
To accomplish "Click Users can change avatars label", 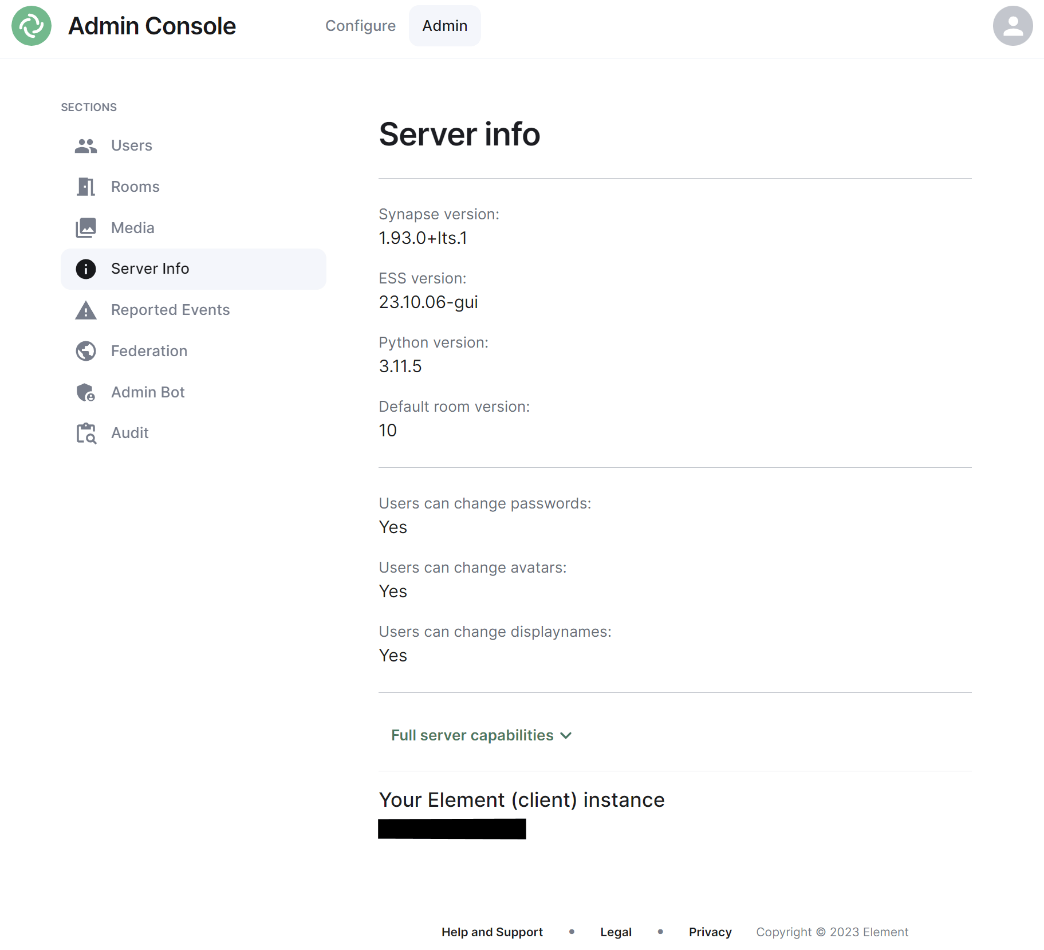I will [x=472, y=567].
